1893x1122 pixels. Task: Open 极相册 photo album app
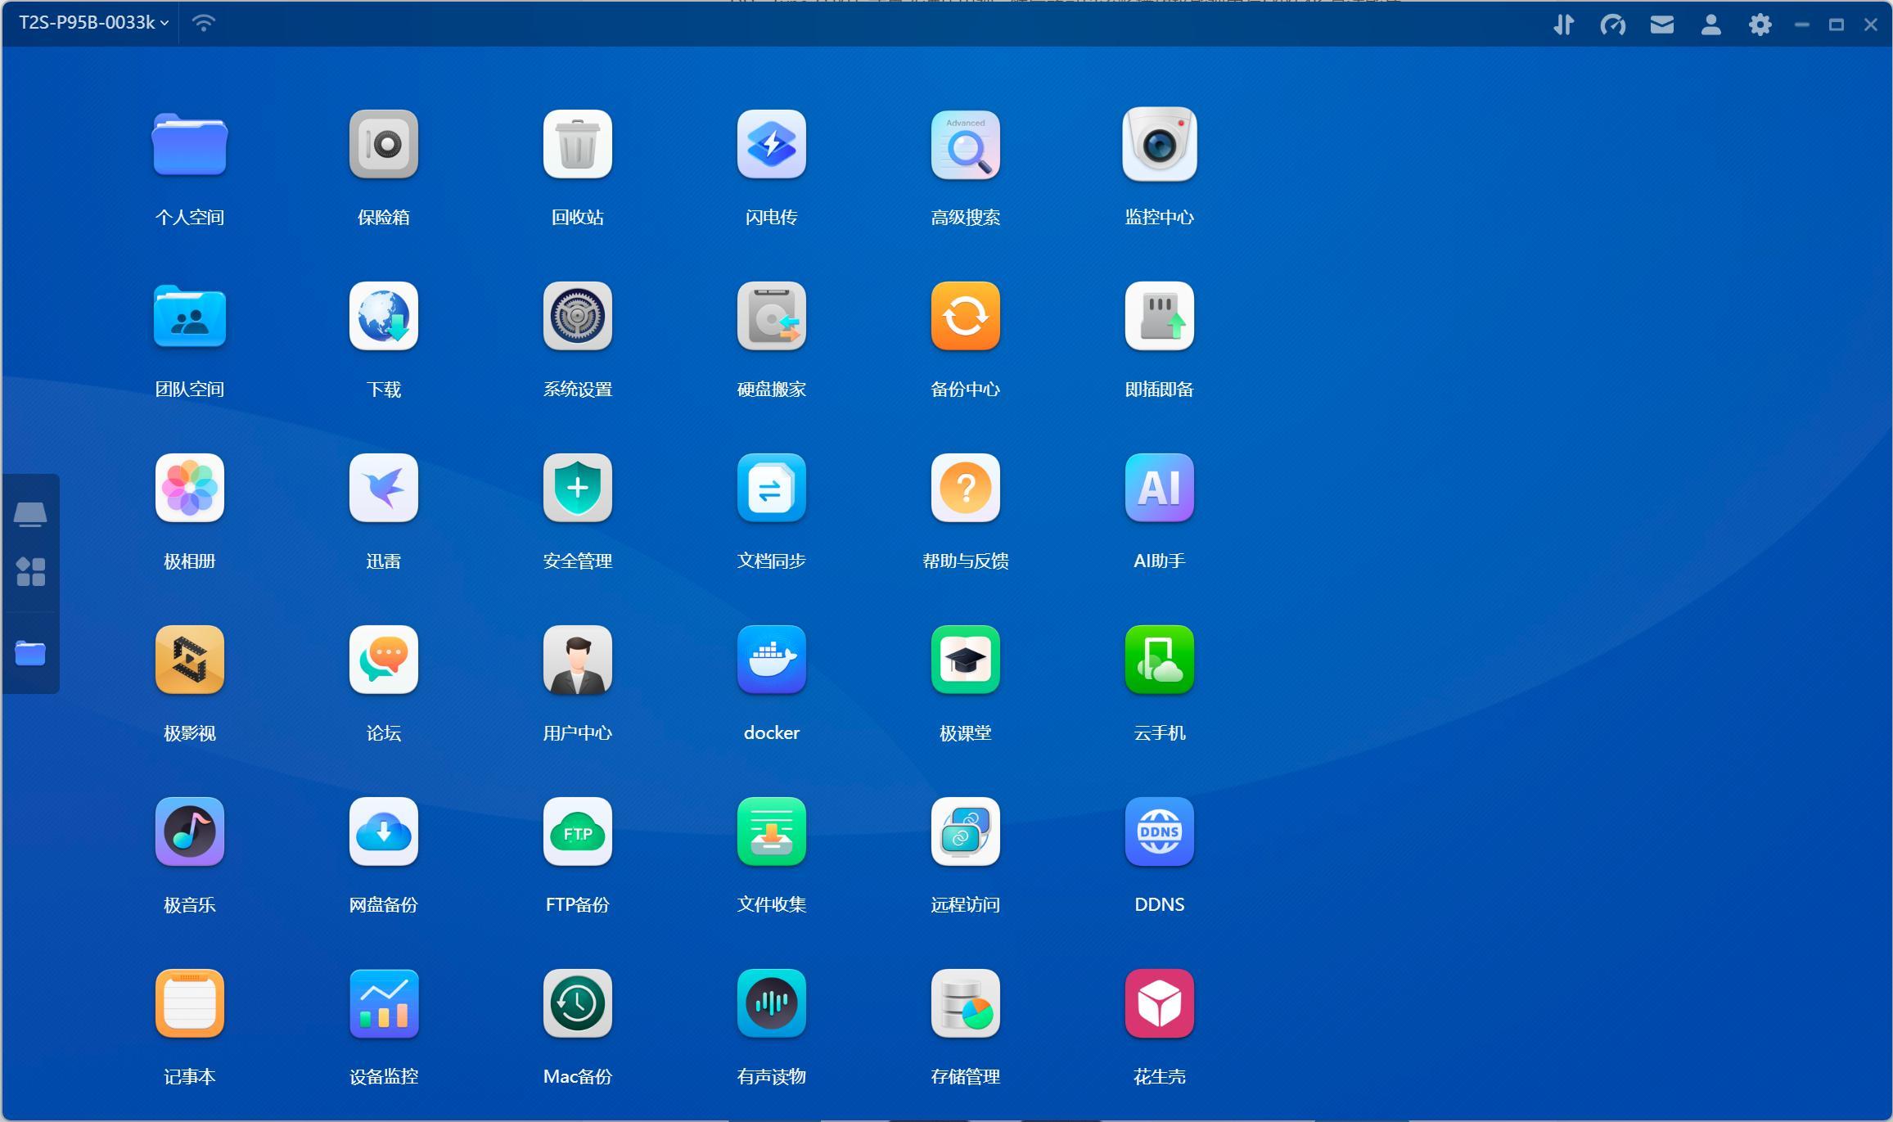point(189,488)
